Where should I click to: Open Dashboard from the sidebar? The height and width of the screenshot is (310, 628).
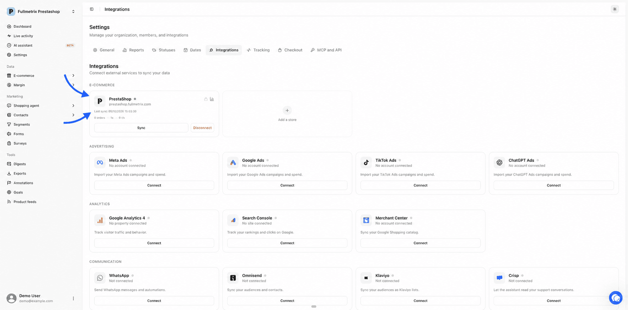pyautogui.click(x=41, y=26)
